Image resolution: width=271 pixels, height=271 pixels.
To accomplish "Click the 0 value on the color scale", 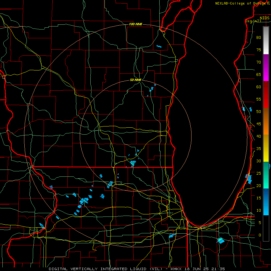I will [x=260, y=235].
